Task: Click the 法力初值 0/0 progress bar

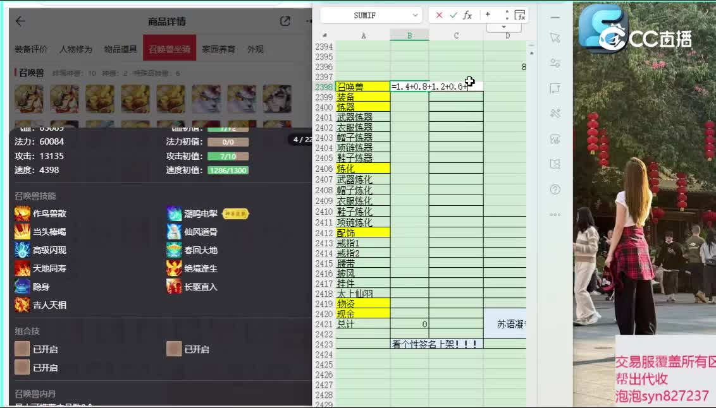Action: click(x=228, y=141)
